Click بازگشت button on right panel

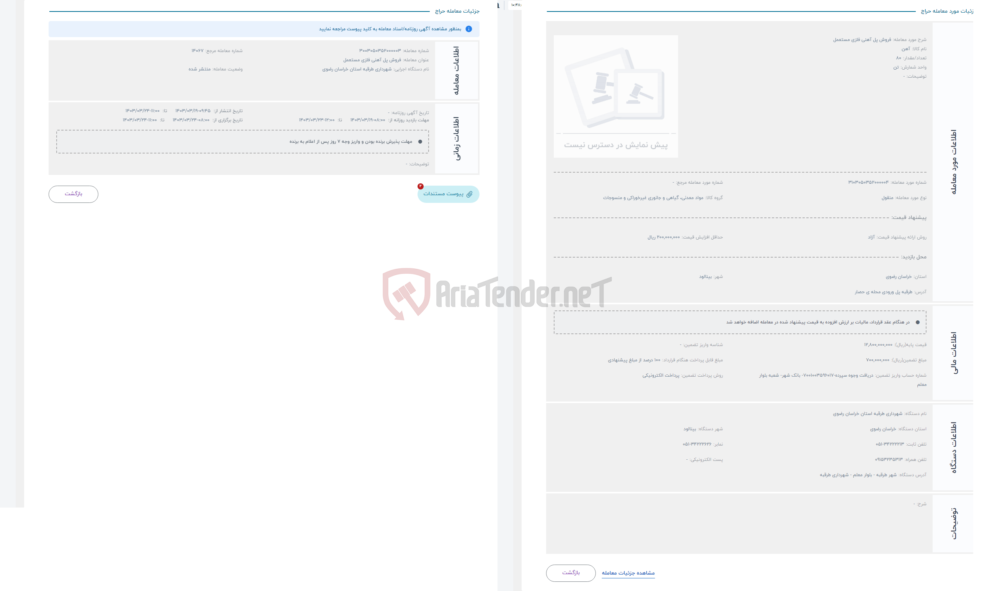[571, 572]
